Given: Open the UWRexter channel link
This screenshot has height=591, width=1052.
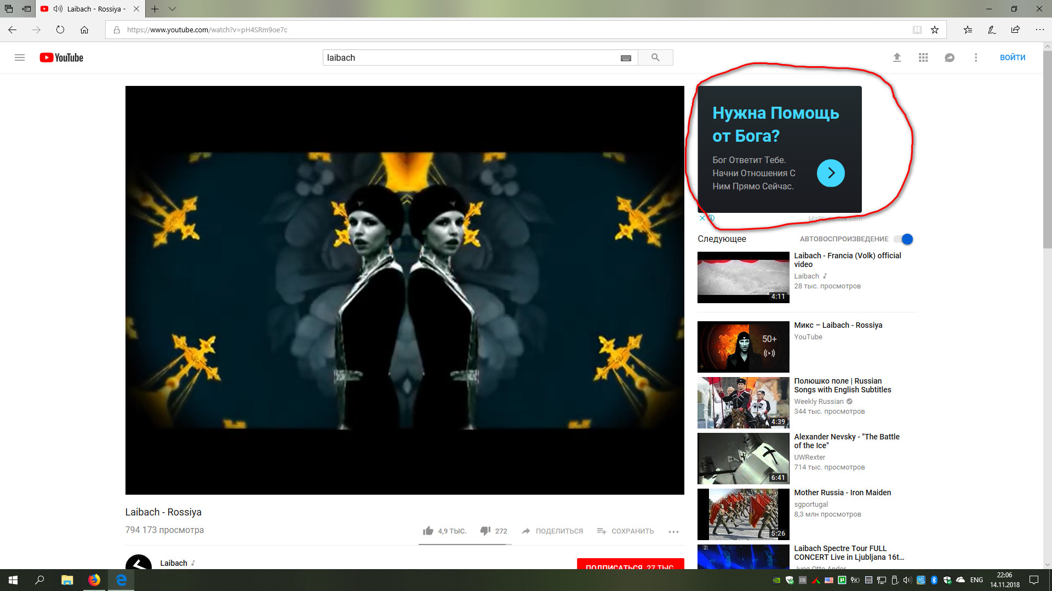Looking at the screenshot, I should (x=810, y=457).
